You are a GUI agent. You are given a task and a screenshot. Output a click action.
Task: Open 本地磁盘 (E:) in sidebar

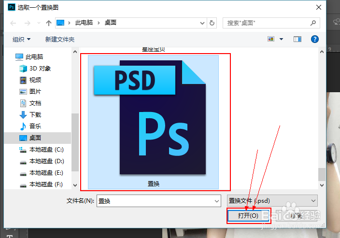pos(42,173)
